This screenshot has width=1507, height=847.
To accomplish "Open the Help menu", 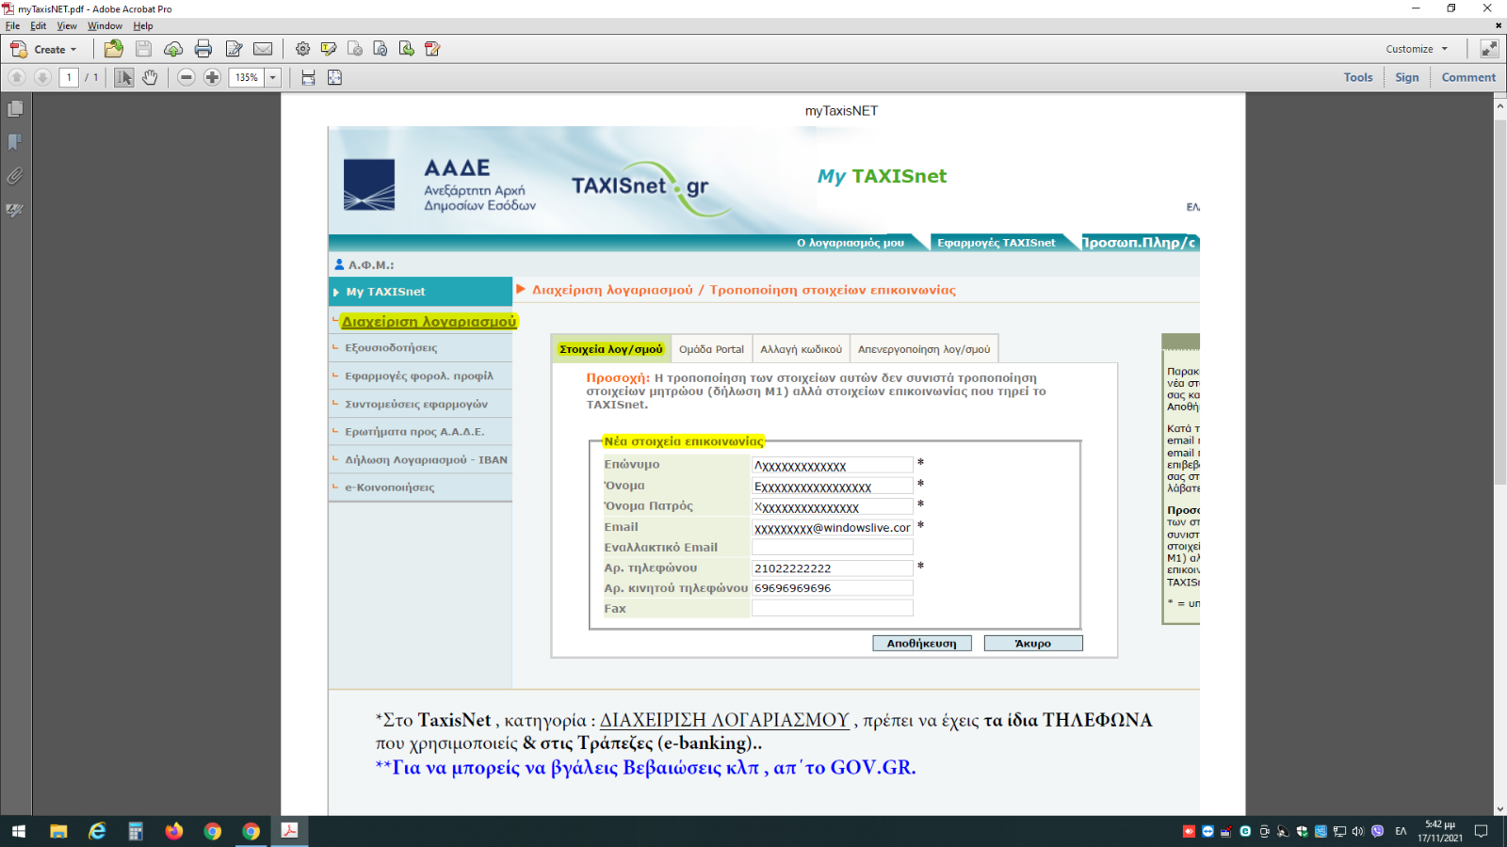I will click(143, 26).
